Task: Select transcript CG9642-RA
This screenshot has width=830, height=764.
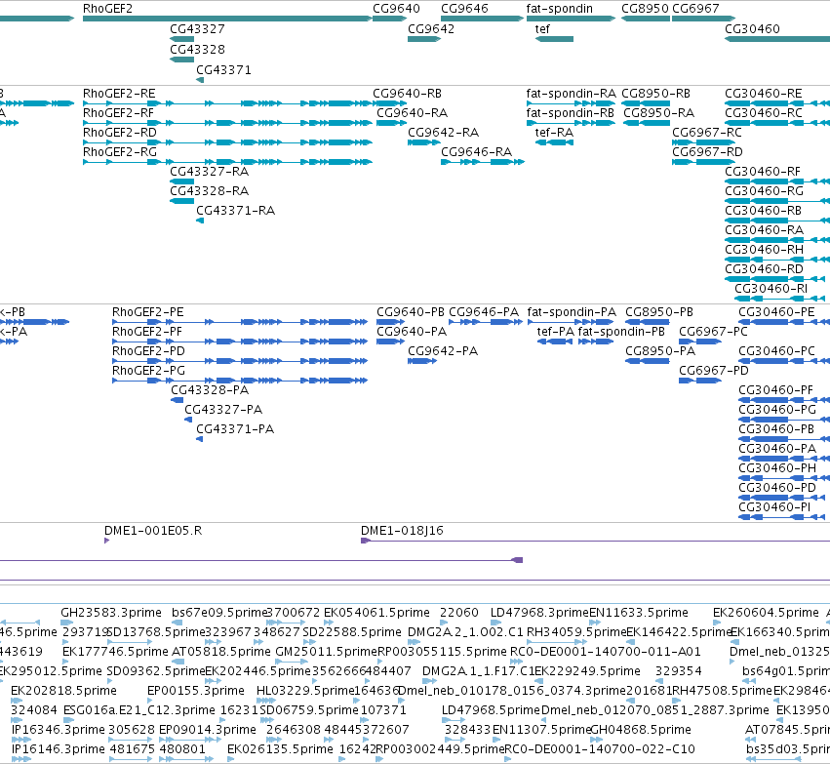Action: pos(443,133)
